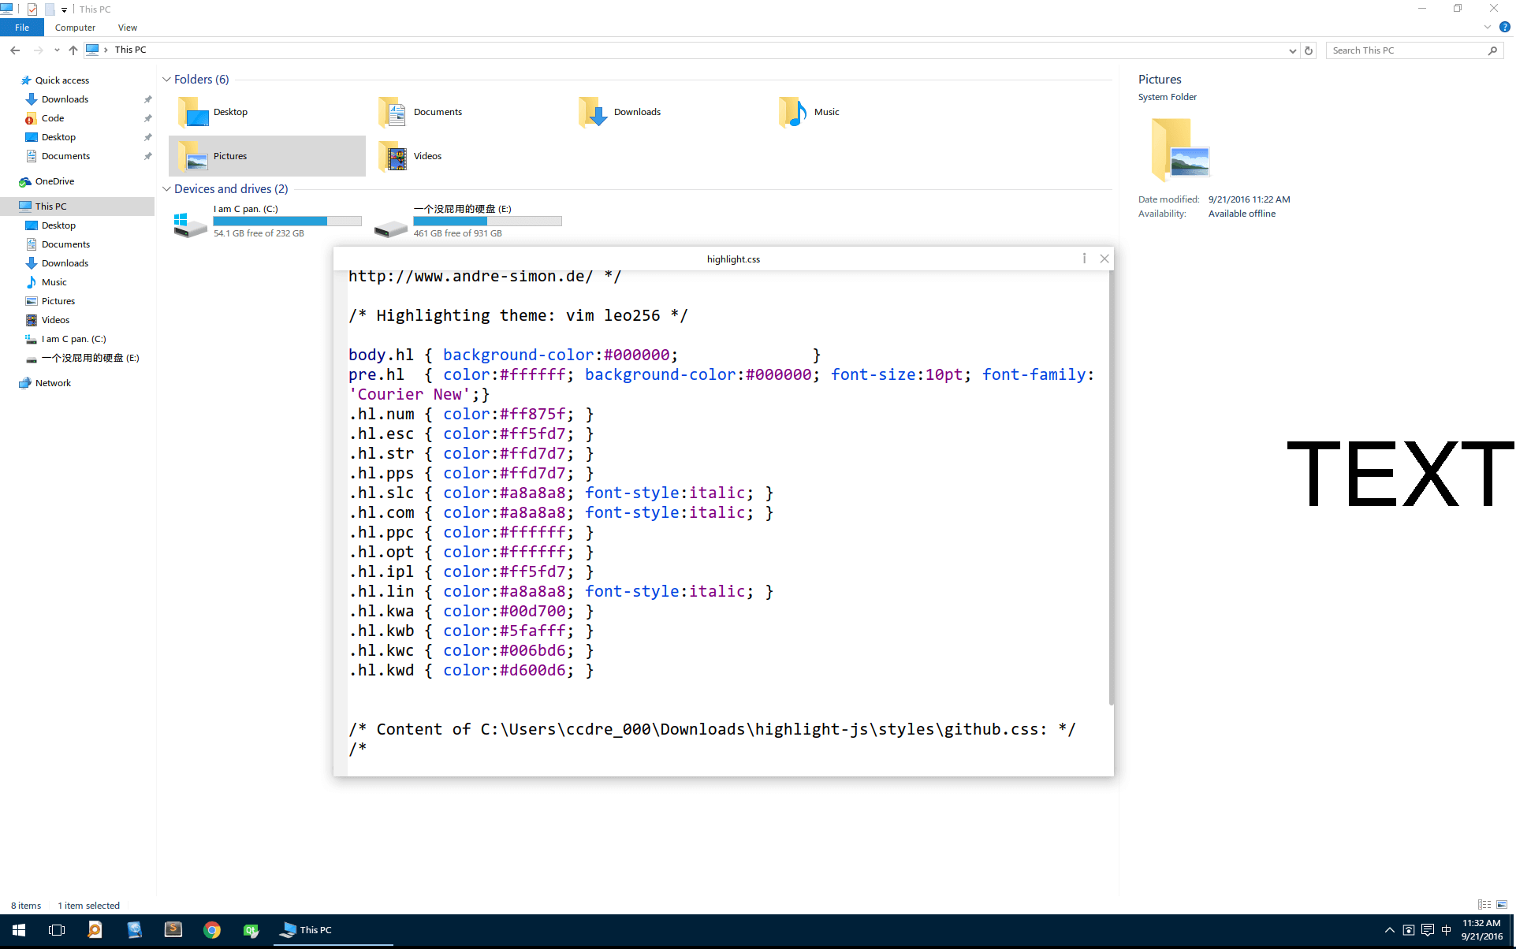Open the View ribbon tab
The image size is (1516, 949).
[x=127, y=28]
